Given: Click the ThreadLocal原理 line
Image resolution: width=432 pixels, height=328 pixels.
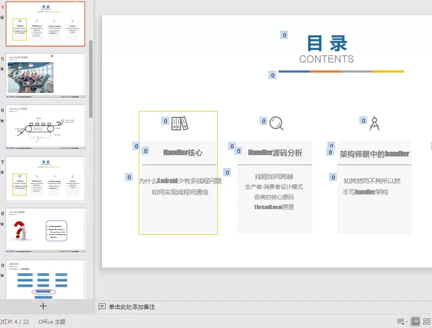Looking at the screenshot, I should (x=274, y=207).
